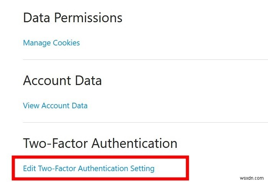Open the Manage Cookies link

click(x=51, y=43)
